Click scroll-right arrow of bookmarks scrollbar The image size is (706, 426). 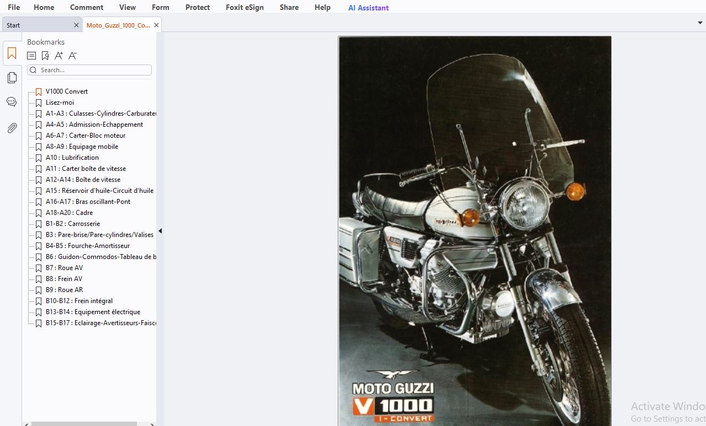coord(153,424)
